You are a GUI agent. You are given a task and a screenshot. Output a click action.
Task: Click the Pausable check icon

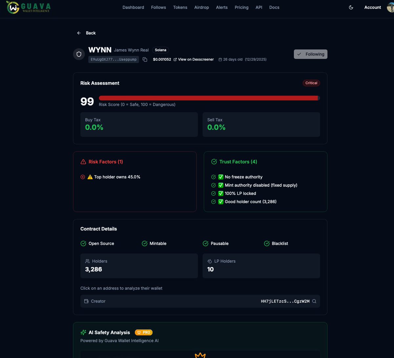(x=206, y=243)
